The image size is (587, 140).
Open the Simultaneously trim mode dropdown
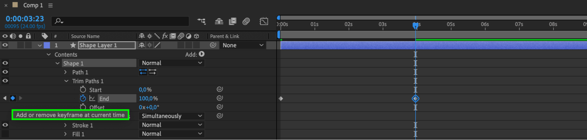coord(171,116)
